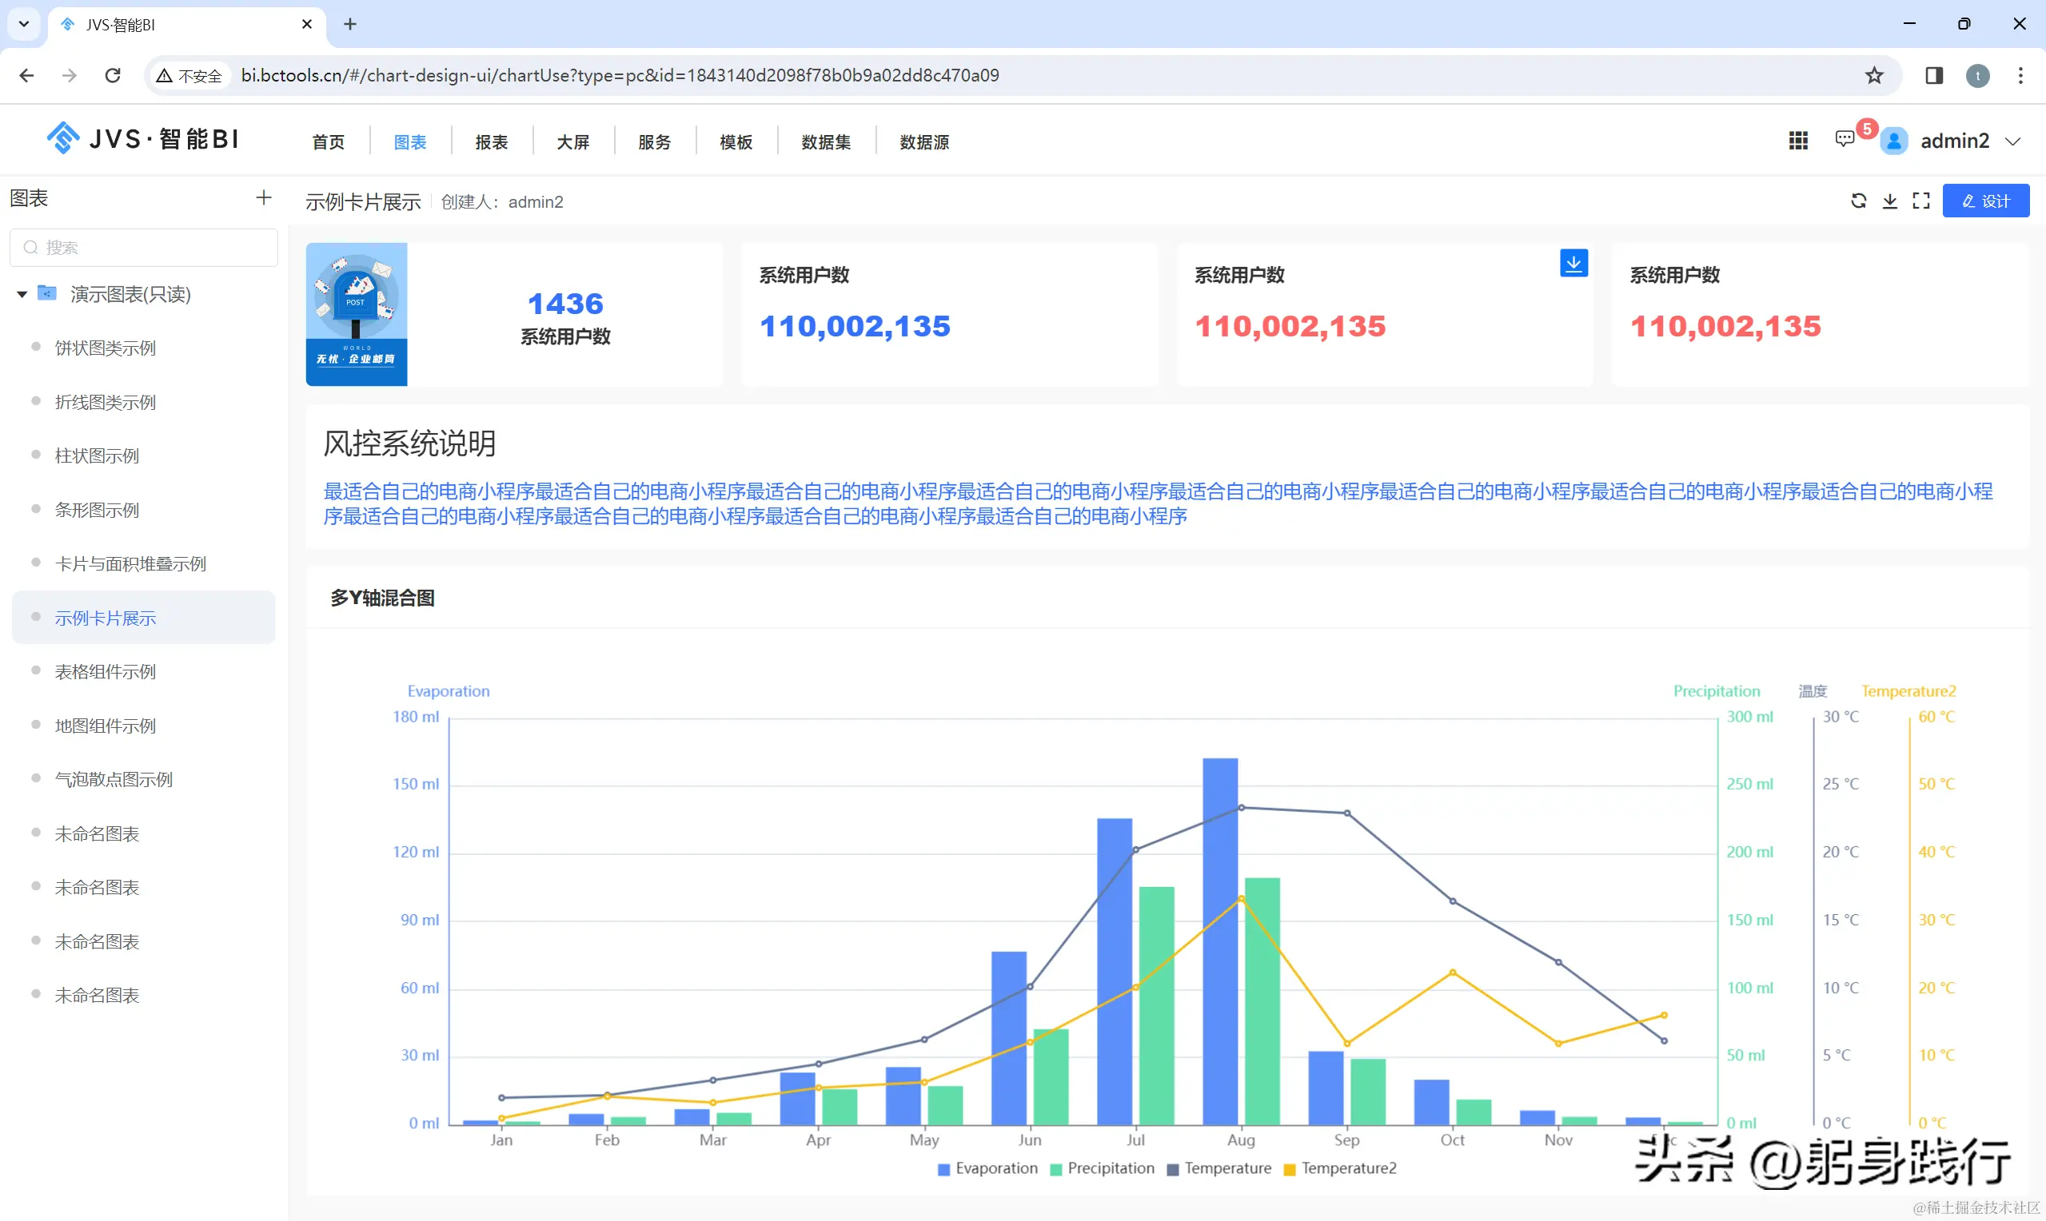Click the blue download icon on third card
The image size is (2046, 1221).
point(1573,263)
